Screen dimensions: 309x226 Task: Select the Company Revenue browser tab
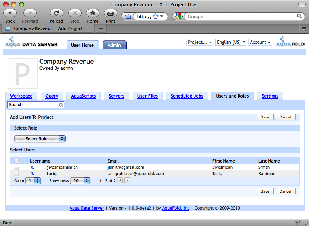(47, 29)
